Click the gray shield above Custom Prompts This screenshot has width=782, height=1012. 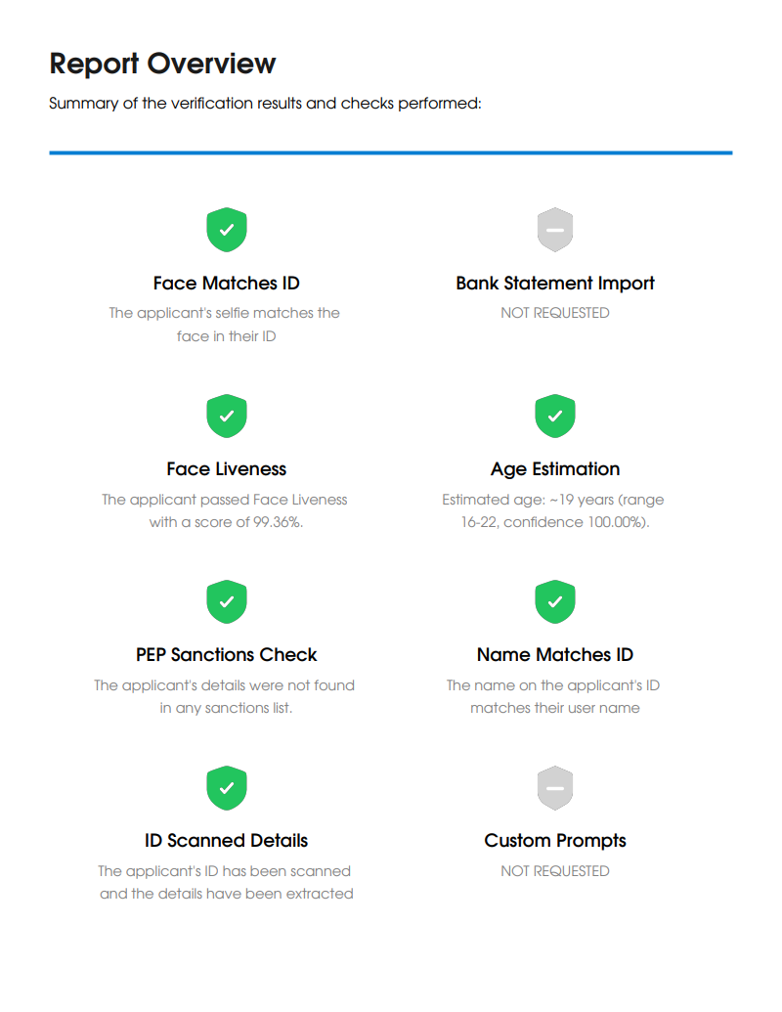pos(555,788)
